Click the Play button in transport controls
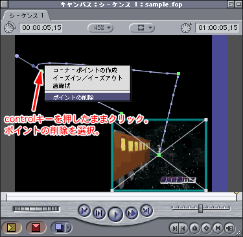This screenshot has width=243, height=237. pyautogui.click(x=115, y=214)
